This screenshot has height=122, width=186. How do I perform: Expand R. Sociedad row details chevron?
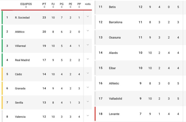coord(88,17)
